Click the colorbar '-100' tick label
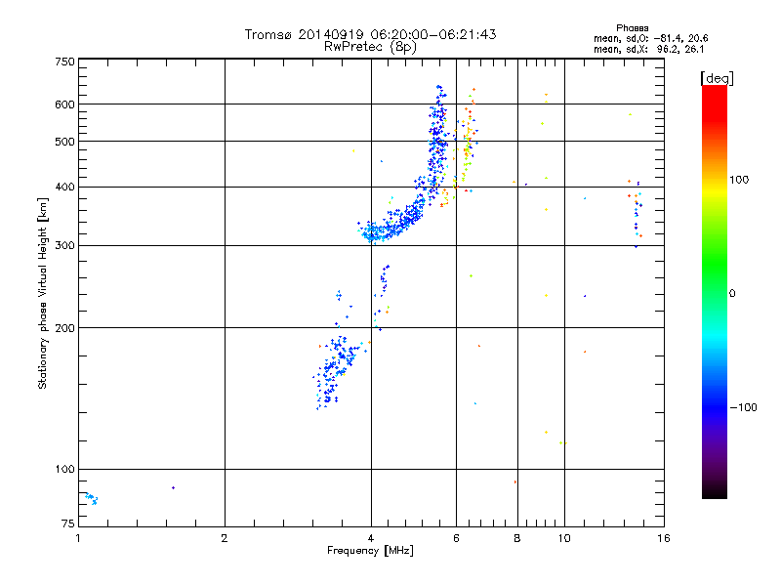Image resolution: width=781 pixels, height=586 pixels. click(x=743, y=407)
